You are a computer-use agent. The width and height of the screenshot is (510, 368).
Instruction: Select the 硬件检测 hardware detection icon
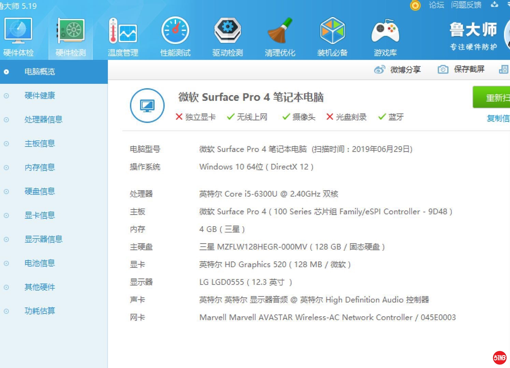pyautogui.click(x=71, y=32)
